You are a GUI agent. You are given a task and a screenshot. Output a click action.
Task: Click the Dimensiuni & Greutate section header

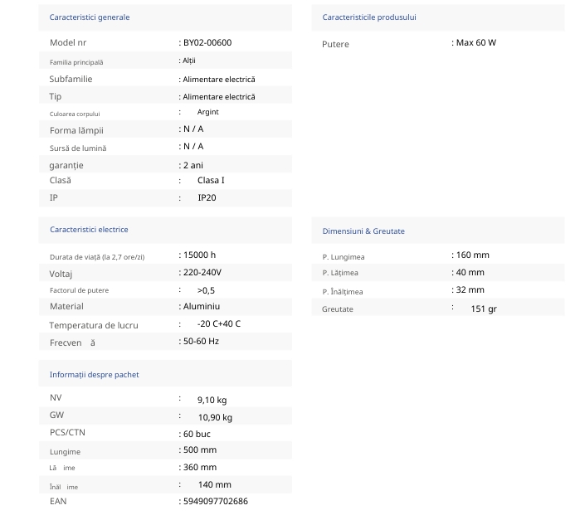[363, 231]
